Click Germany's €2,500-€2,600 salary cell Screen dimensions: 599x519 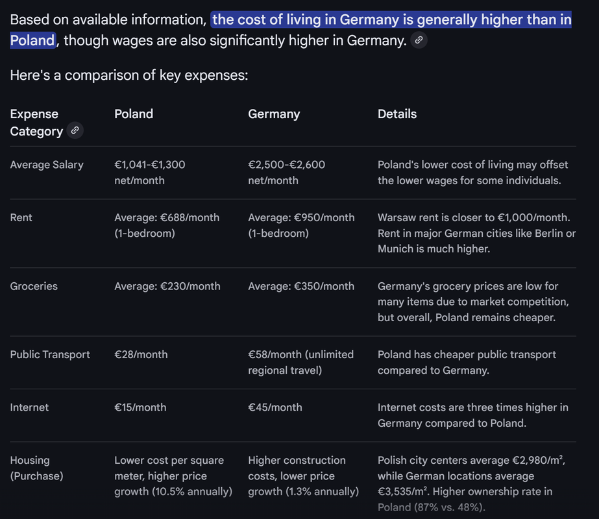point(286,172)
